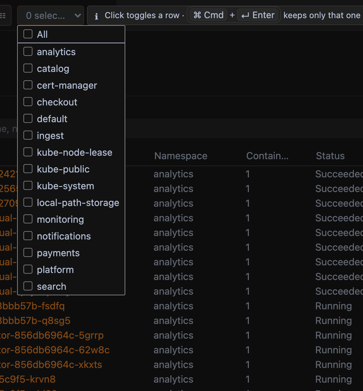Check the All namespaces checkbox
This screenshot has height=391, width=363.
click(x=28, y=34)
